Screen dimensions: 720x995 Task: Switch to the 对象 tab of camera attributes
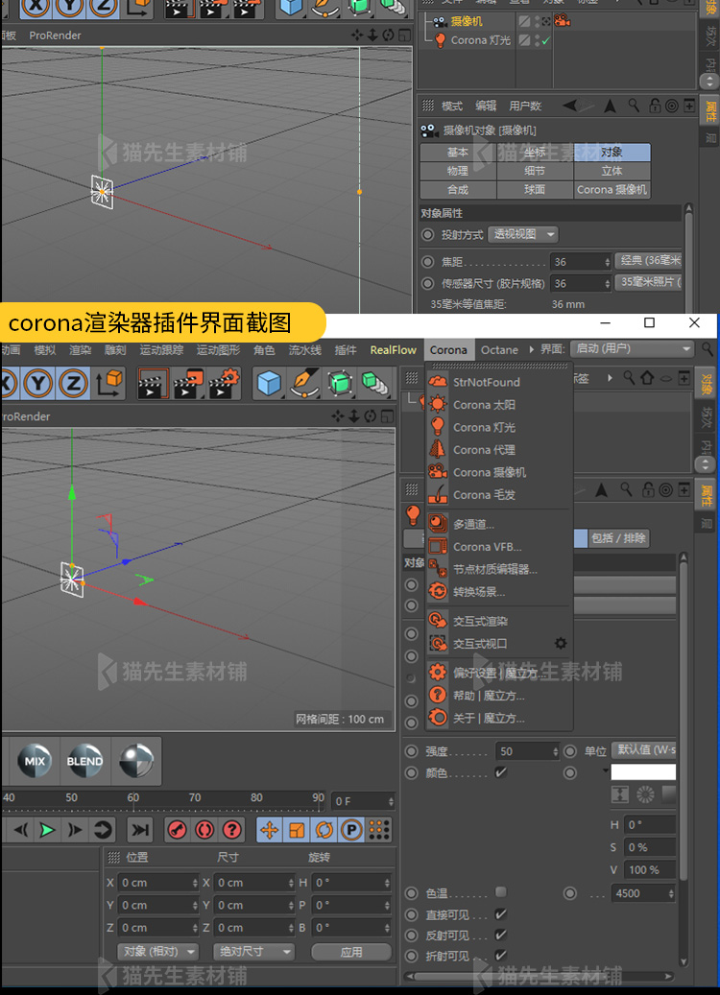click(612, 153)
